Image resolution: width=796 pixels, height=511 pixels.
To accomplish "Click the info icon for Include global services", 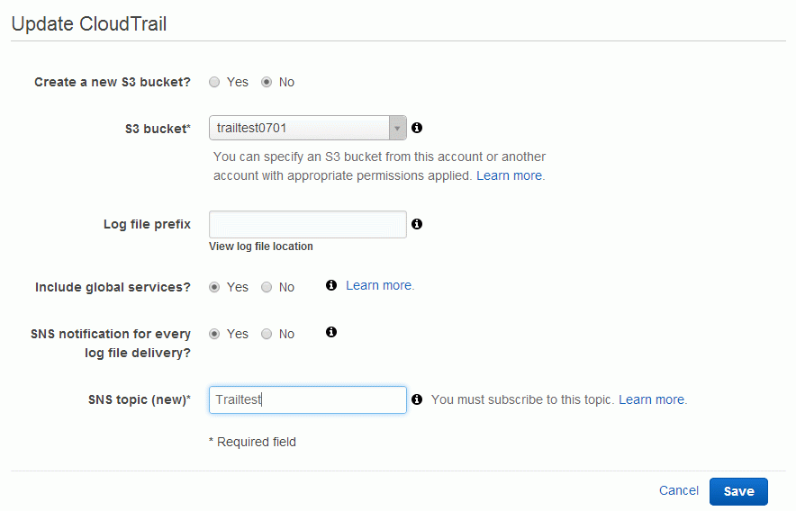I will [x=331, y=285].
